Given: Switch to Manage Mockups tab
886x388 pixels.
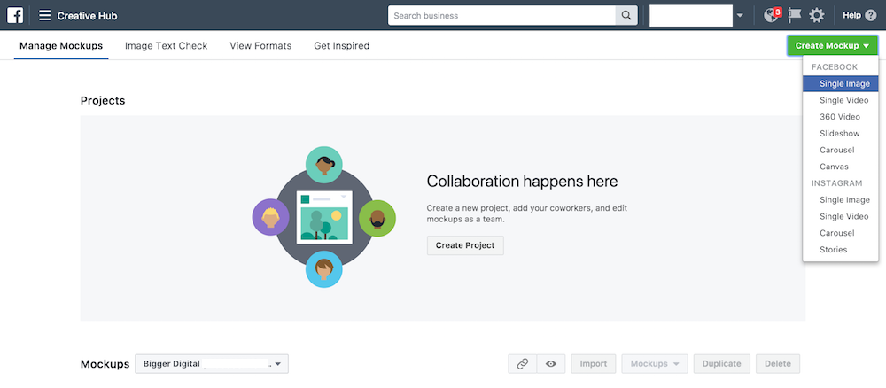Looking at the screenshot, I should (61, 46).
